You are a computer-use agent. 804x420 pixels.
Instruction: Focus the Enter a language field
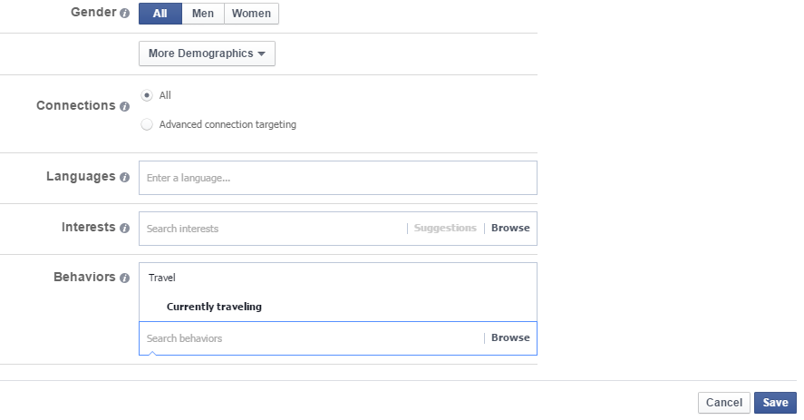point(338,178)
